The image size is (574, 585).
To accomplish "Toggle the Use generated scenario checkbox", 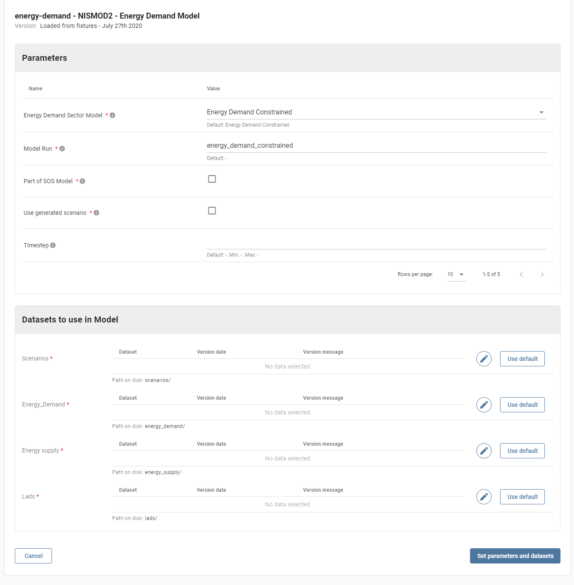I will [212, 210].
